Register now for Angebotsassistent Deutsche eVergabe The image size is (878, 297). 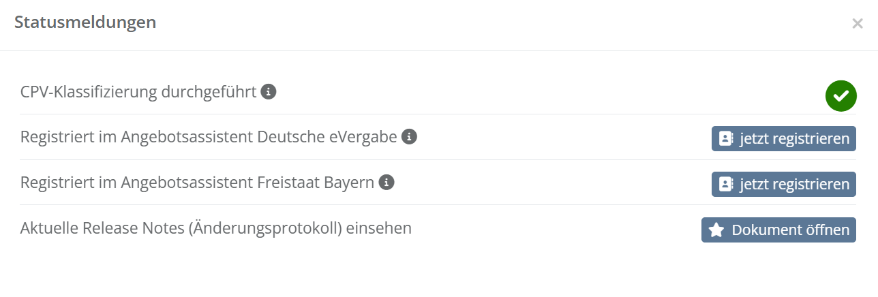(x=784, y=139)
